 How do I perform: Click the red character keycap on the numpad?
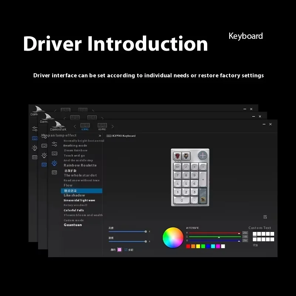pyautogui.click(x=178, y=156)
